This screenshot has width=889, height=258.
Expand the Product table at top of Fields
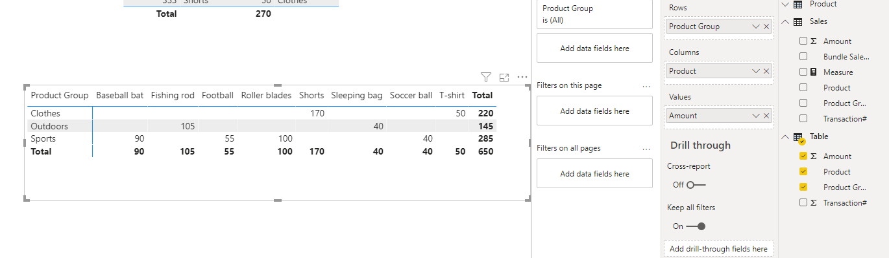click(x=786, y=4)
